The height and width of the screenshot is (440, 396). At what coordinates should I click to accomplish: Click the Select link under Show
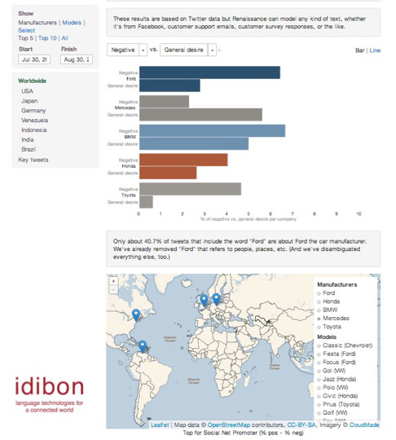tap(27, 30)
